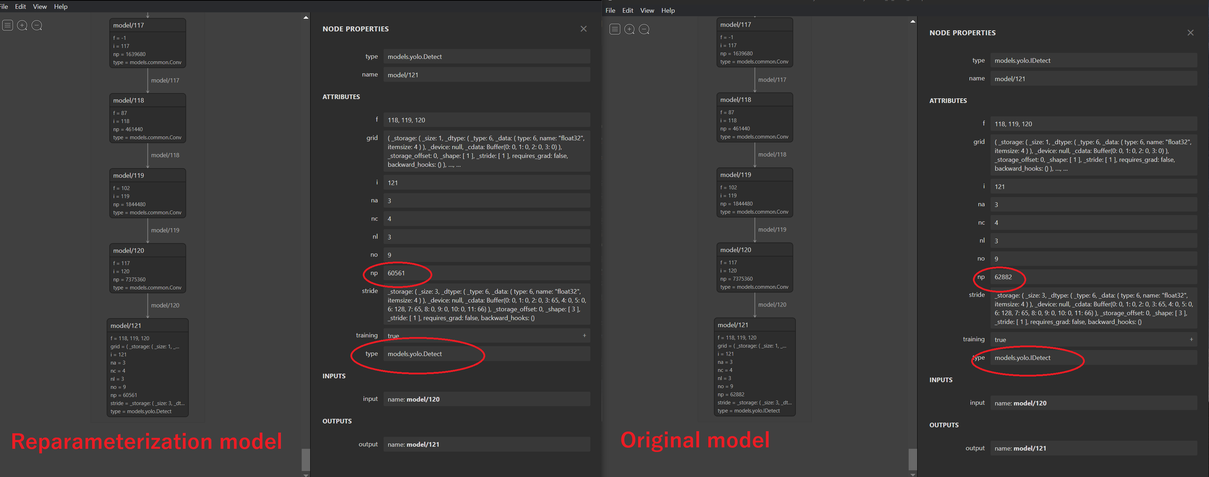Select the model/121 Detect node in the left graph

click(148, 368)
